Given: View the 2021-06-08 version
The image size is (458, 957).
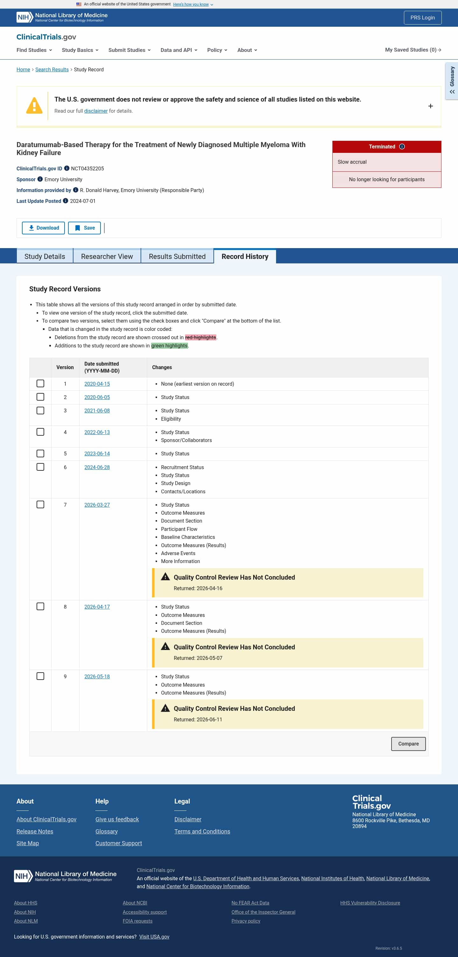Looking at the screenshot, I should tap(97, 411).
